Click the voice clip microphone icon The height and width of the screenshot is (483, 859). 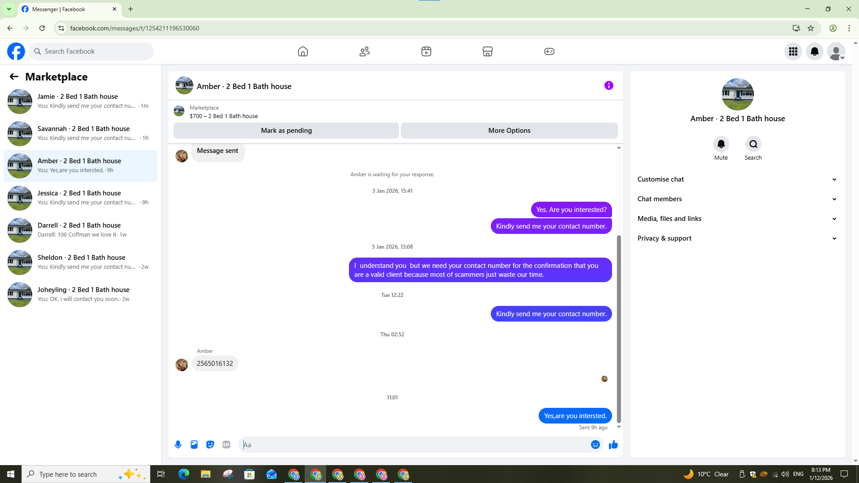point(178,445)
